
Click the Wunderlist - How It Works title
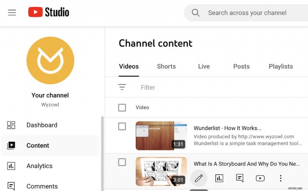228,128
